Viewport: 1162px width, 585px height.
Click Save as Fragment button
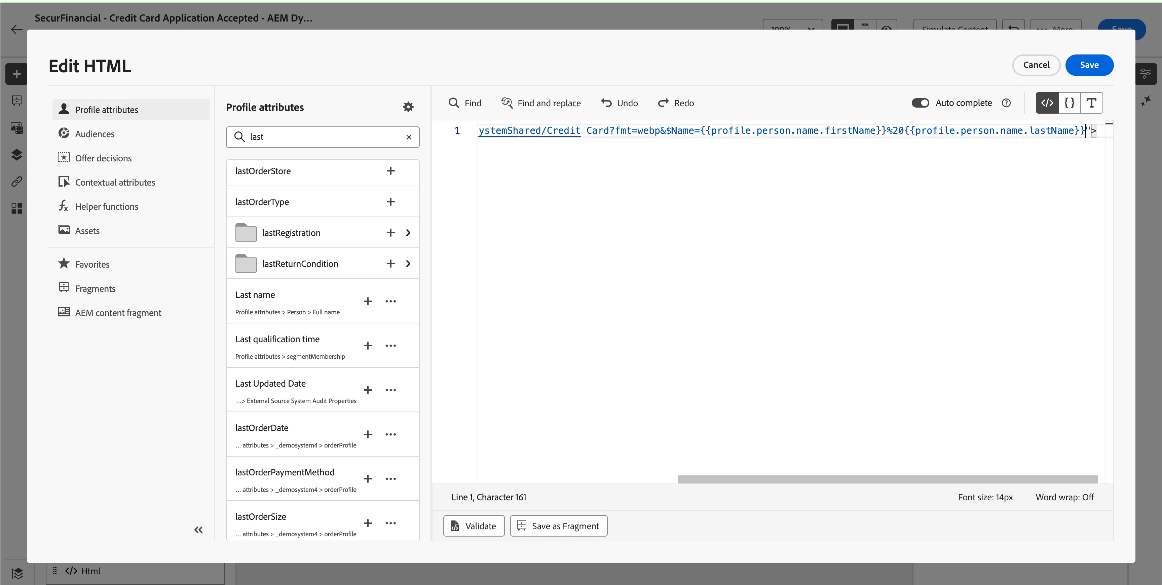(x=558, y=526)
